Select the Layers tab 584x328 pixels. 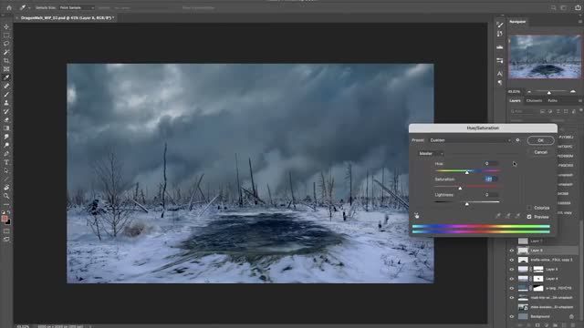click(515, 101)
